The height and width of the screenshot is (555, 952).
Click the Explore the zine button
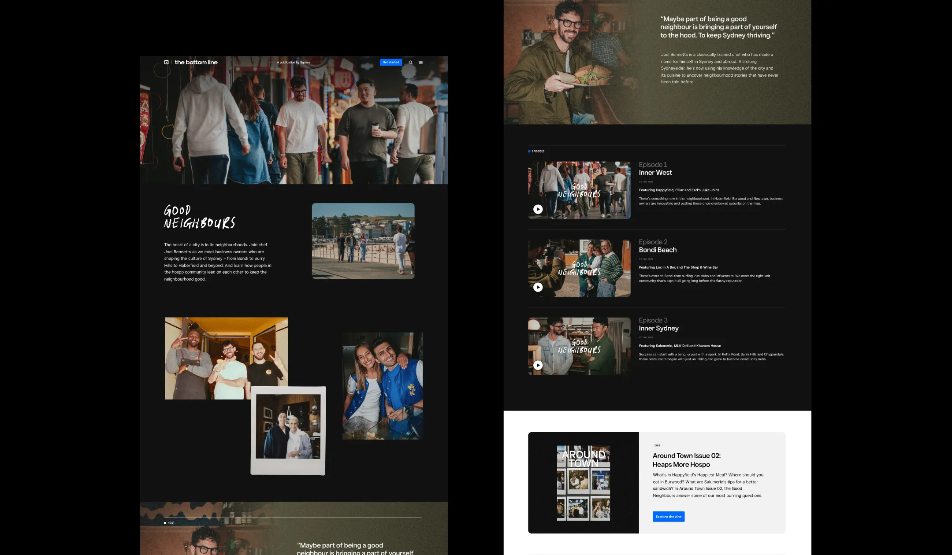tap(668, 517)
